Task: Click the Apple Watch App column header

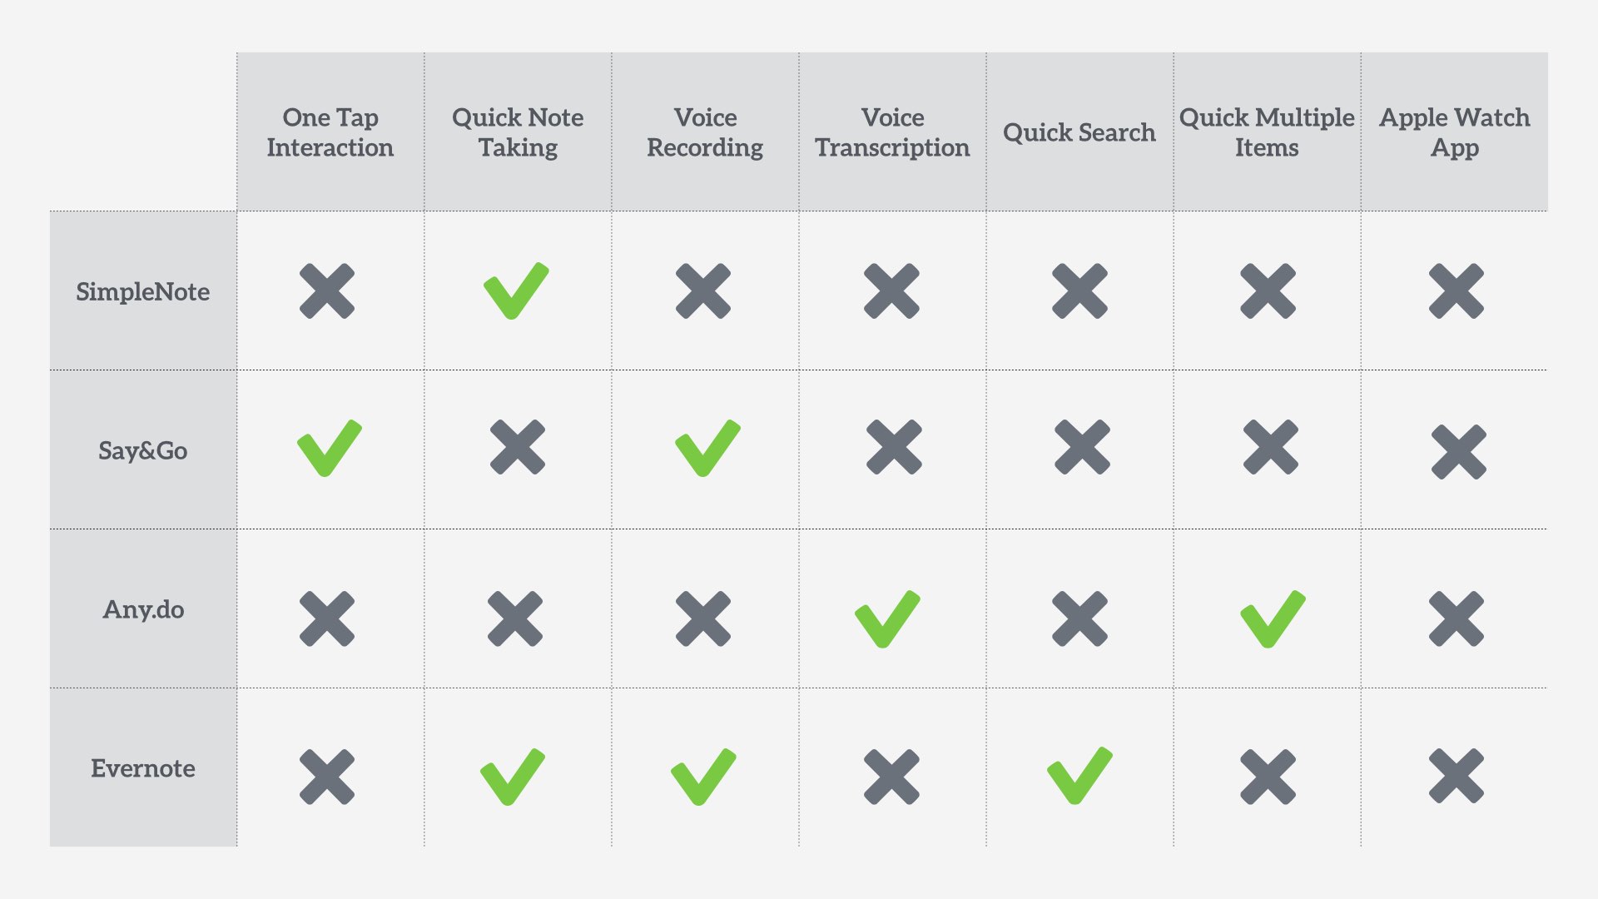Action: [x=1454, y=132]
